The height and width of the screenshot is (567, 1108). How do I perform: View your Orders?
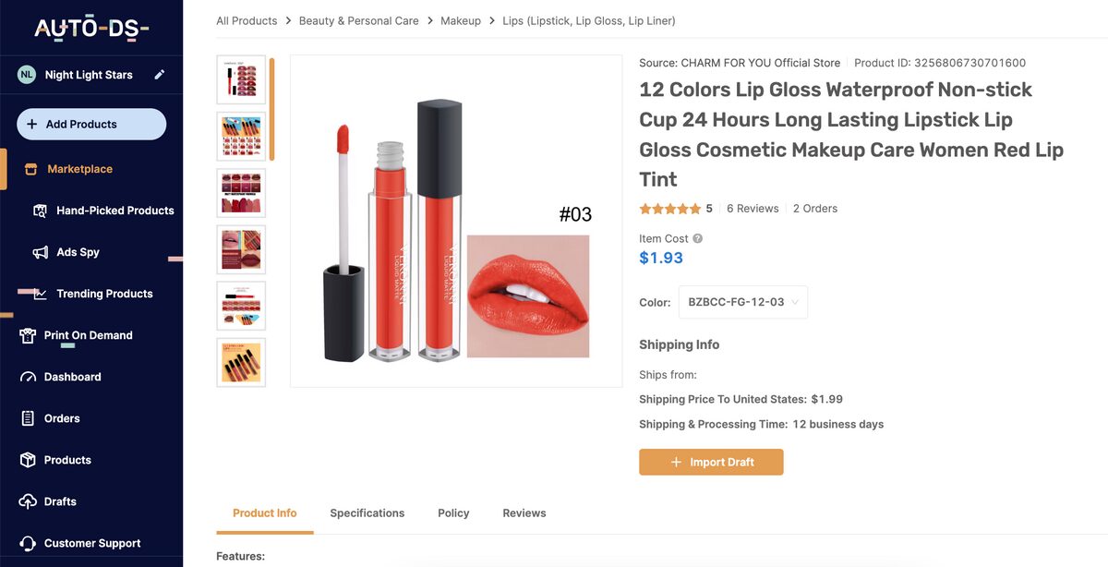tap(61, 417)
